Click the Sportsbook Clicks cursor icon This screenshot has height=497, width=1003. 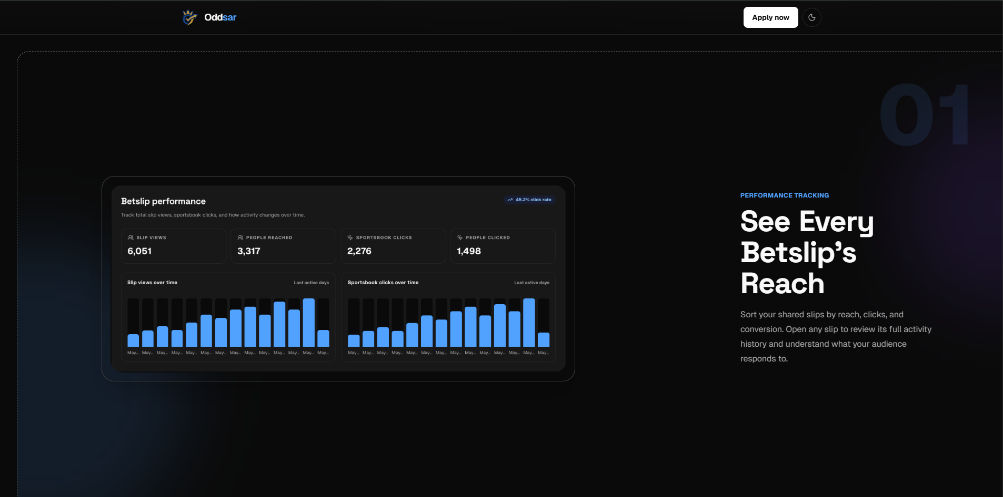(350, 237)
